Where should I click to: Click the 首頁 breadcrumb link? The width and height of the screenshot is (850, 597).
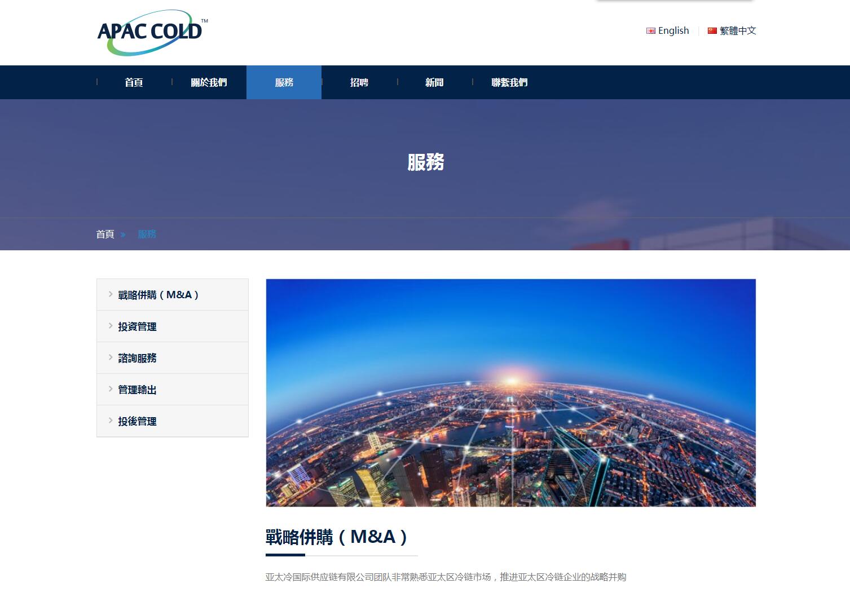(x=105, y=234)
